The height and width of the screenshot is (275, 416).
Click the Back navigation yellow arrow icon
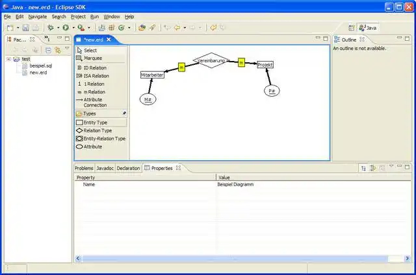[177, 27]
